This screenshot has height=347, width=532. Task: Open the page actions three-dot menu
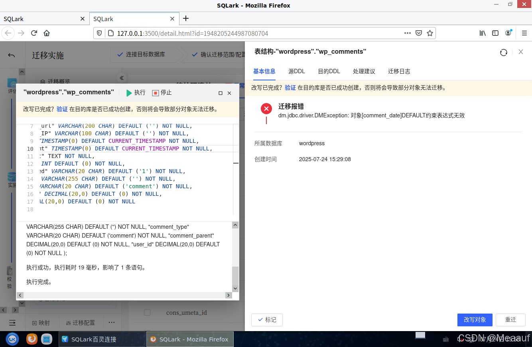[x=408, y=33]
